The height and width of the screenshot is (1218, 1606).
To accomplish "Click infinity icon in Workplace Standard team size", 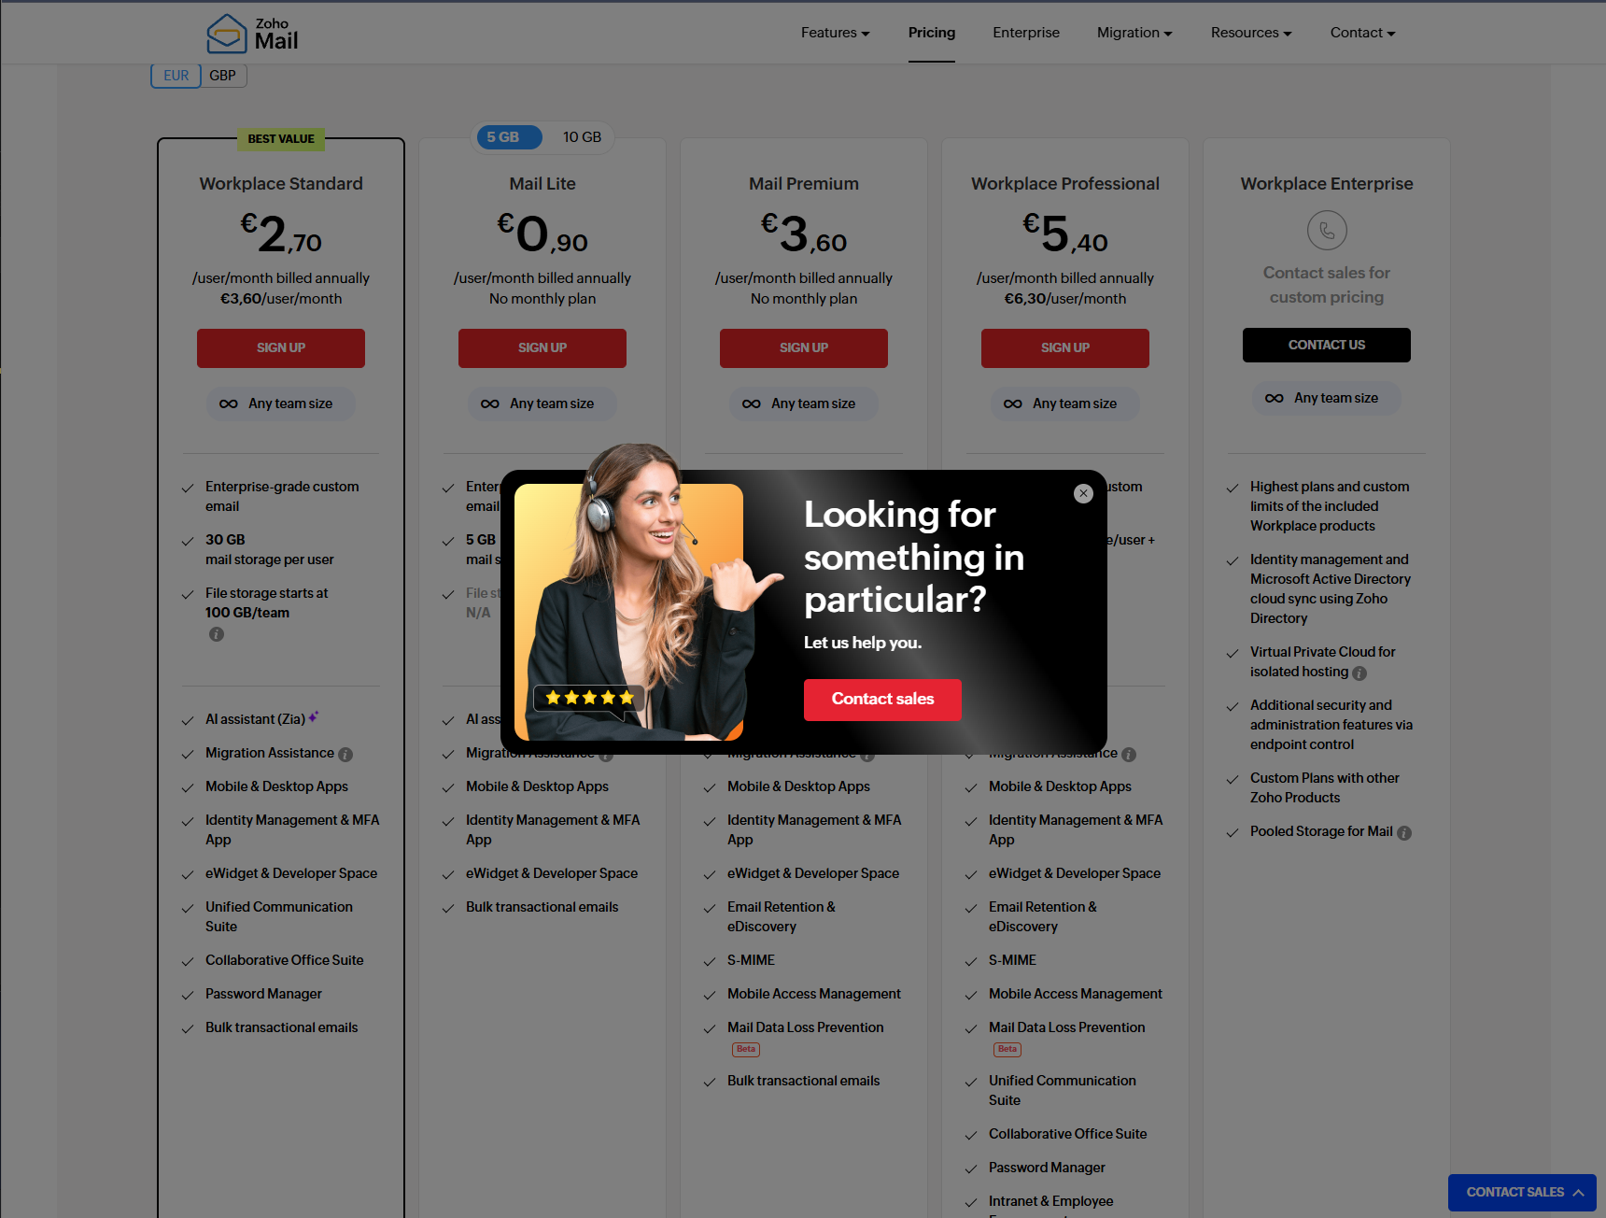I will coord(229,404).
